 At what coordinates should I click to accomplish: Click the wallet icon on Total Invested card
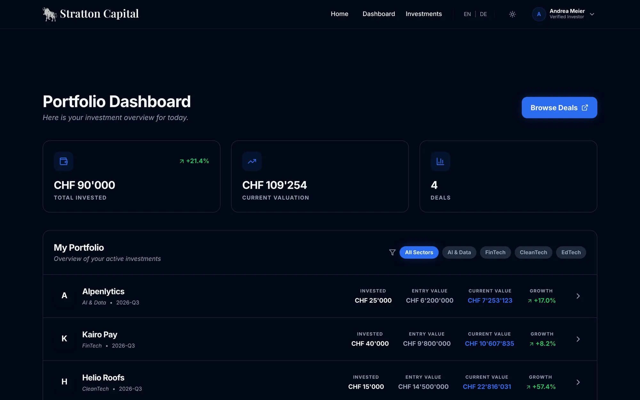coord(64,161)
